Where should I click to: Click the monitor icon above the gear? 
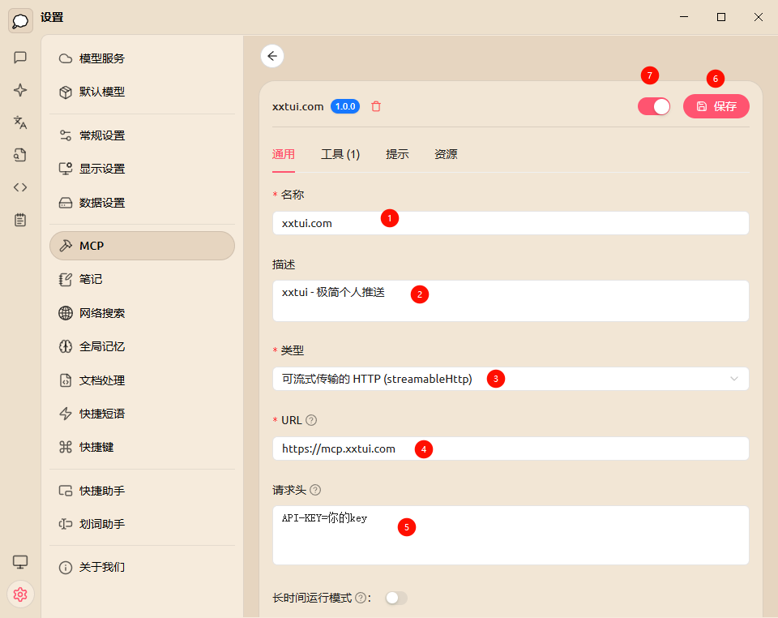click(20, 561)
